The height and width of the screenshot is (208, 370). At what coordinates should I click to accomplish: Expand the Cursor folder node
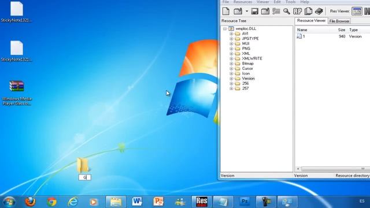231,69
